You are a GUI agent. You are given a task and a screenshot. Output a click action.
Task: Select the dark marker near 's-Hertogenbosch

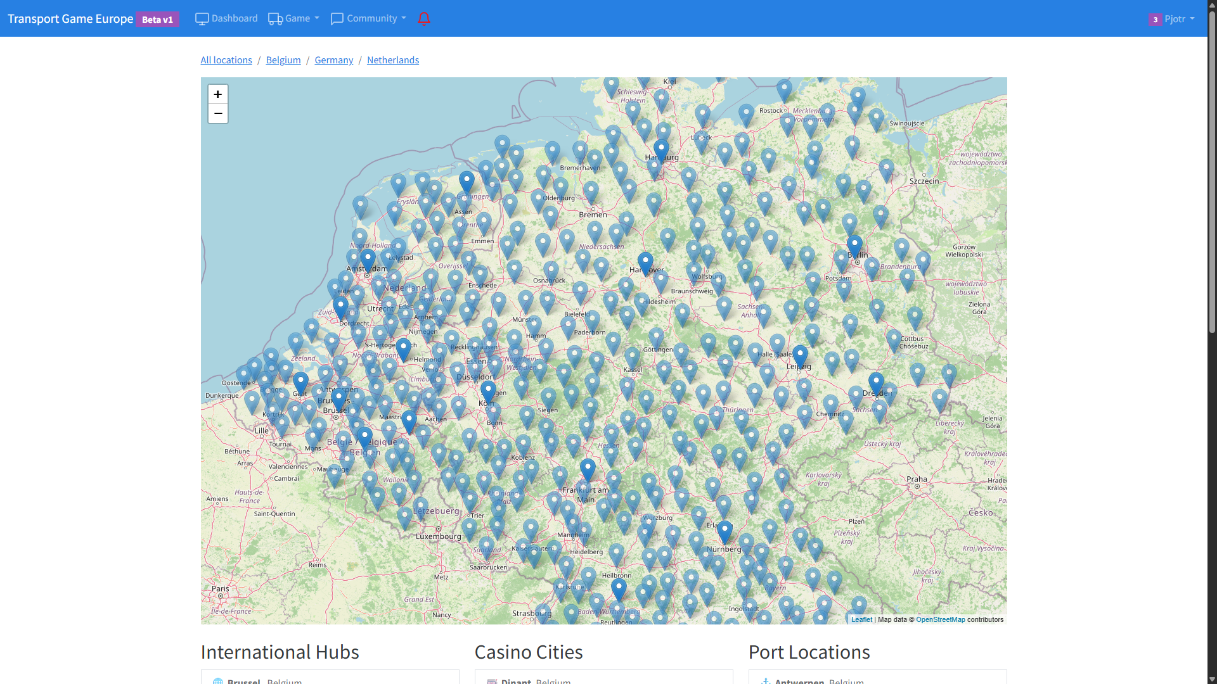(x=403, y=350)
